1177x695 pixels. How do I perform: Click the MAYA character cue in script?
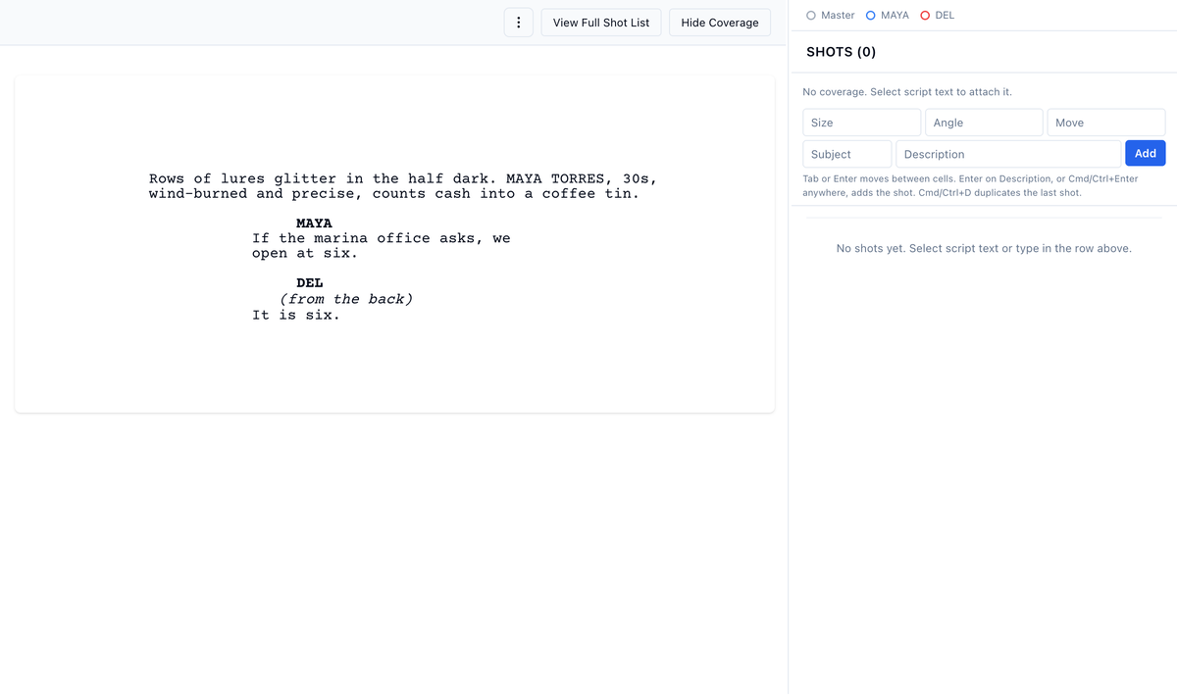pos(314,223)
